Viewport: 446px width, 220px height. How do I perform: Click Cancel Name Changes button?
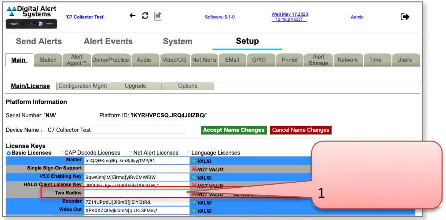301,130
